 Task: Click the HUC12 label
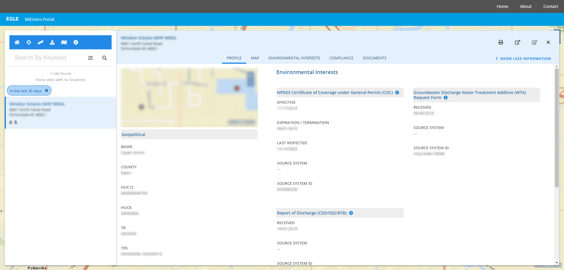pos(127,187)
